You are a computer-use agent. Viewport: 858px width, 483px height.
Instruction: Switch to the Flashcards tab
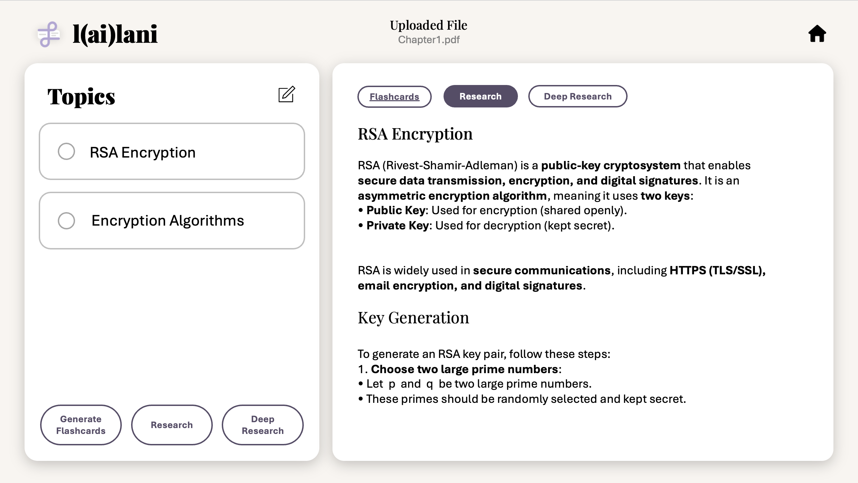[394, 97]
